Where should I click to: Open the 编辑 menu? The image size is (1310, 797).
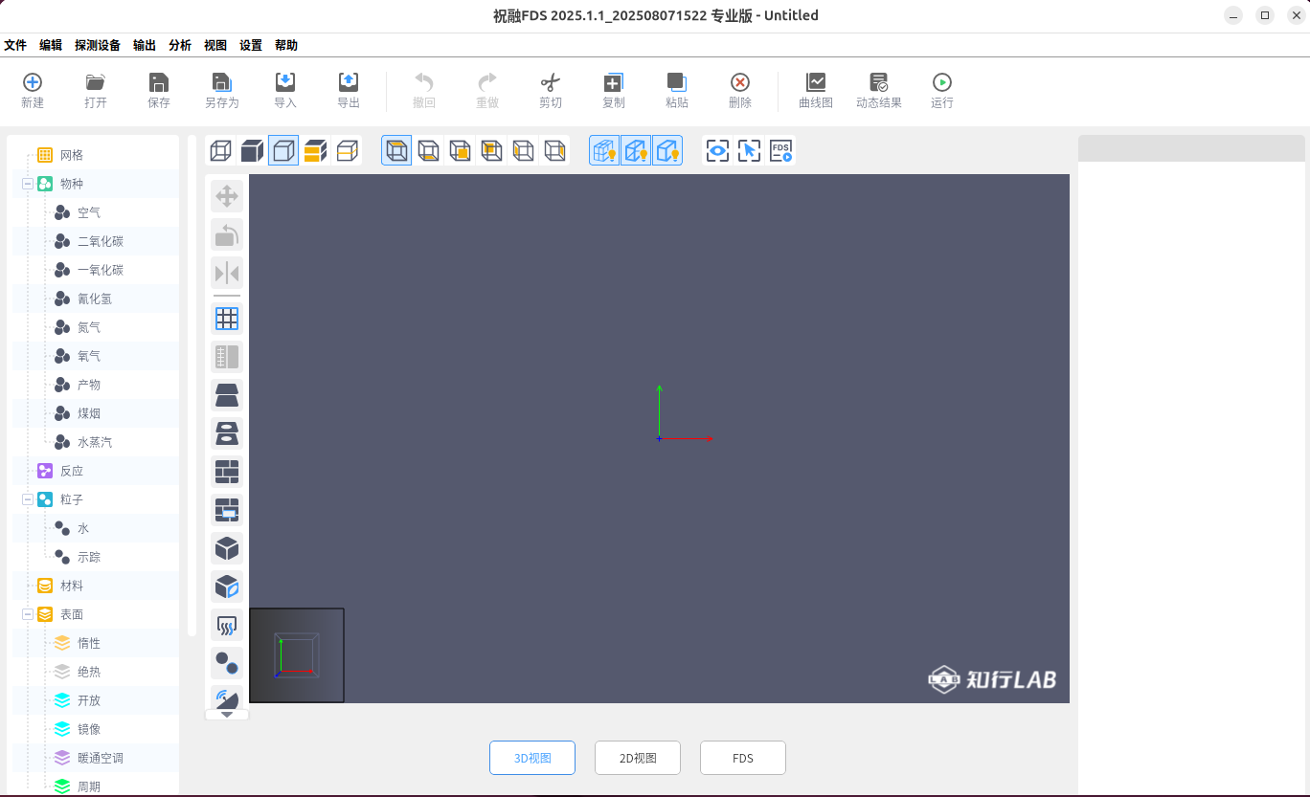51,45
